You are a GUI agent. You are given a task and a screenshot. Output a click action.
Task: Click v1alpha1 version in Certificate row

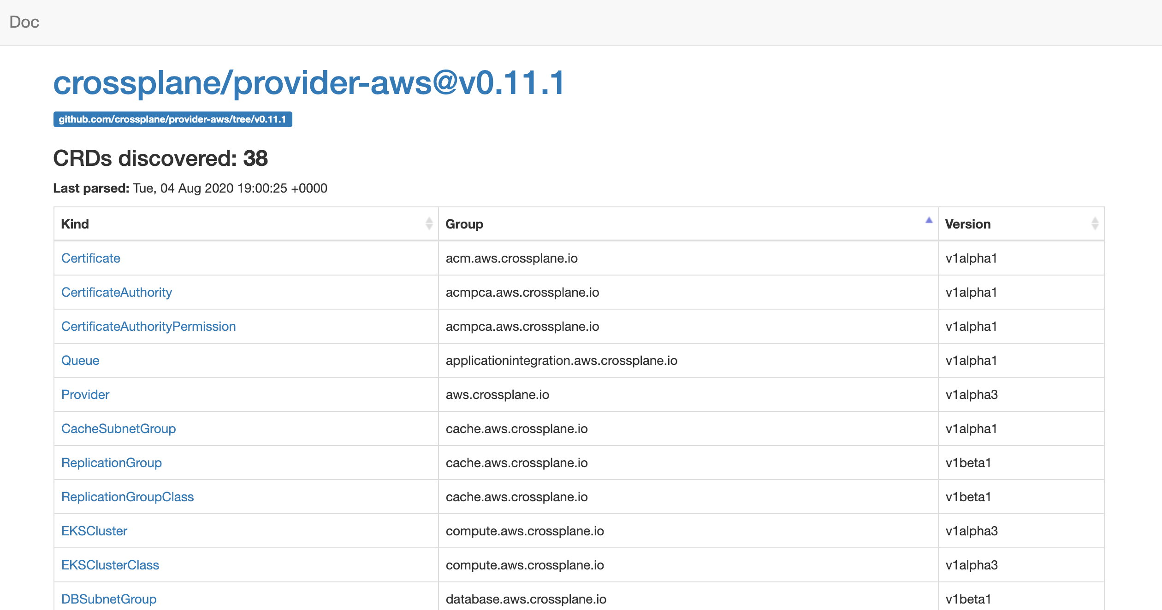pyautogui.click(x=971, y=258)
